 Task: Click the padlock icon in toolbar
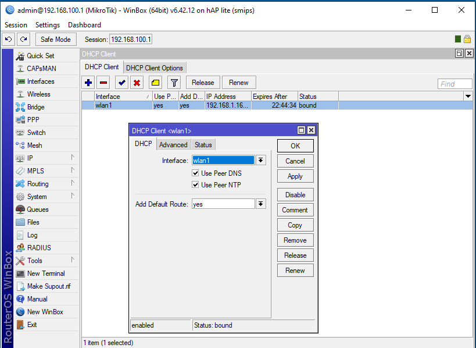[467, 39]
